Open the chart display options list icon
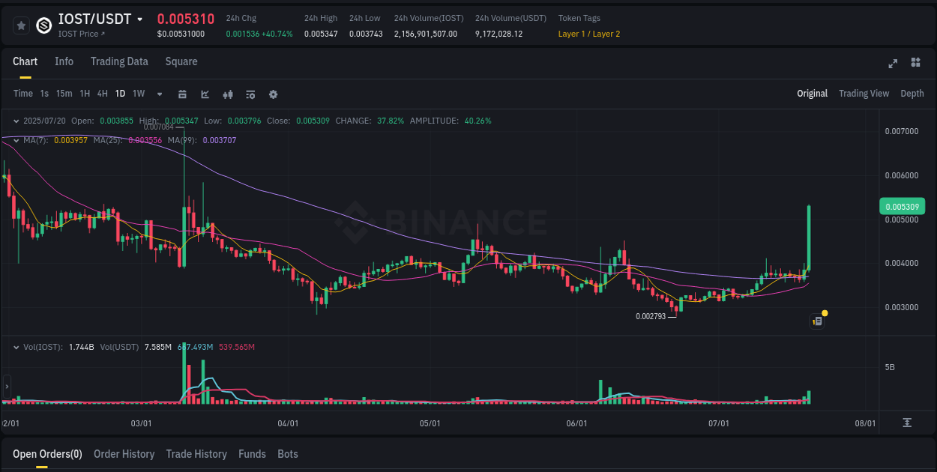This screenshot has width=937, height=472. [250, 94]
